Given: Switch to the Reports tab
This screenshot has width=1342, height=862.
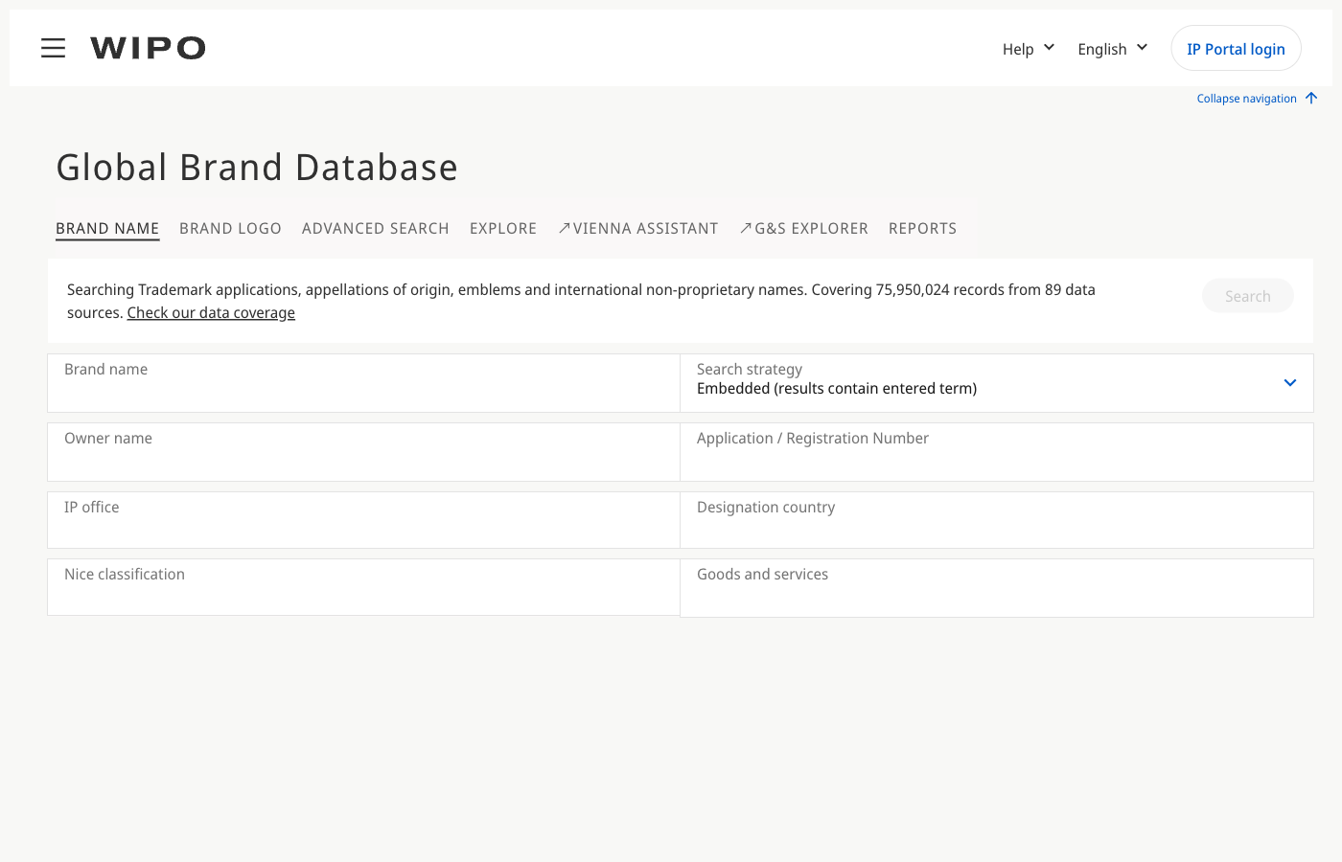Looking at the screenshot, I should click(922, 229).
